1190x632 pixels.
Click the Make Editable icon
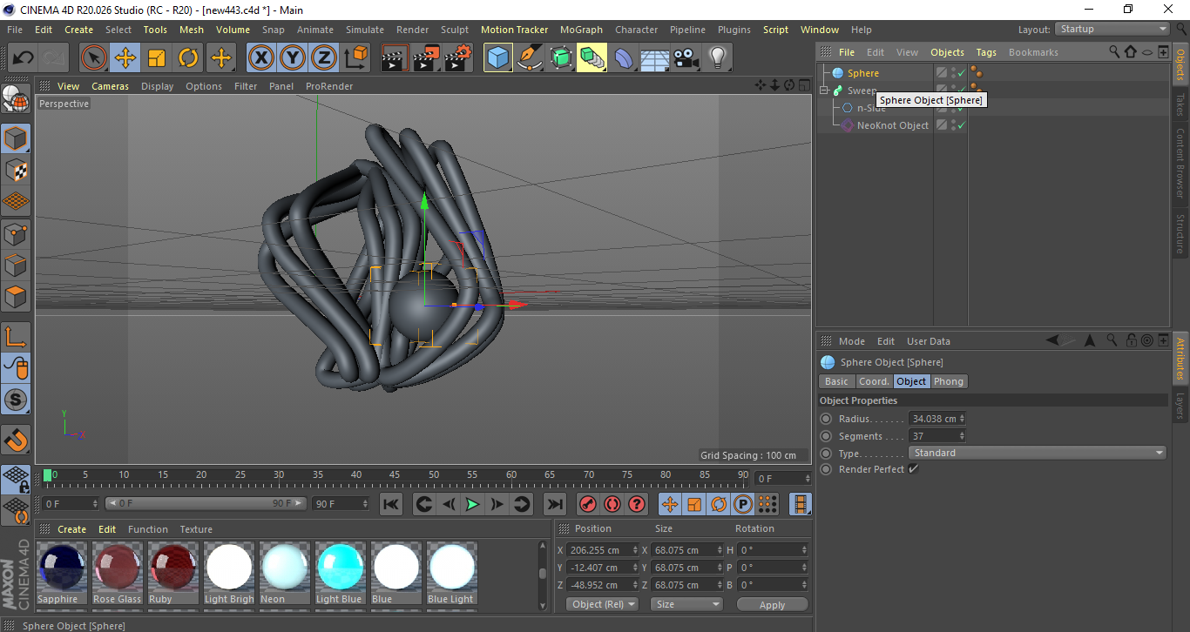coord(16,99)
